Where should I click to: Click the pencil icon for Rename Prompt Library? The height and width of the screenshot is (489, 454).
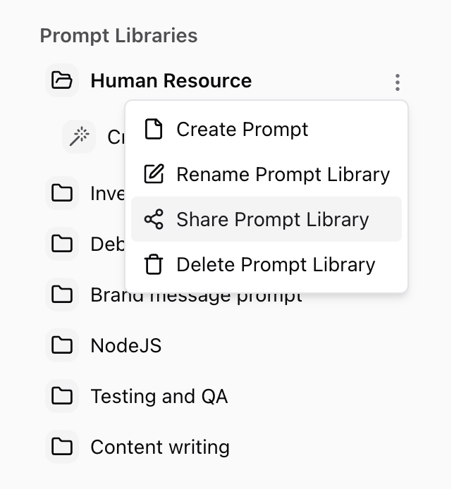[x=153, y=175]
